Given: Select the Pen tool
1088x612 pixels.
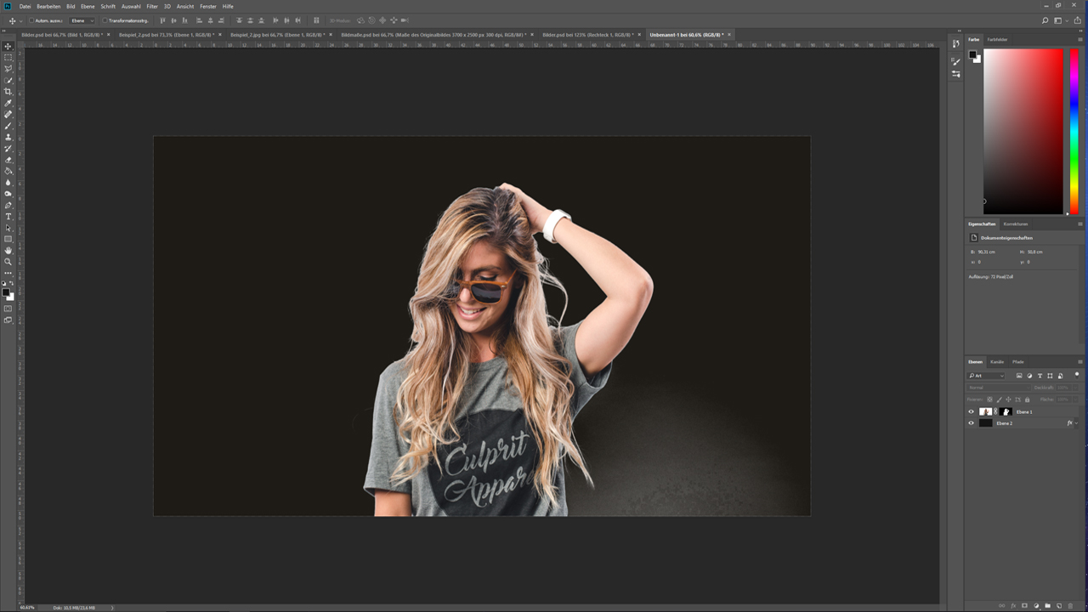Looking at the screenshot, I should 8,205.
